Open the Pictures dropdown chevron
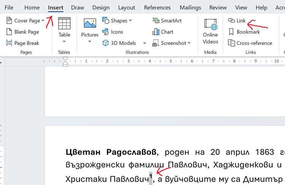 (90, 41)
